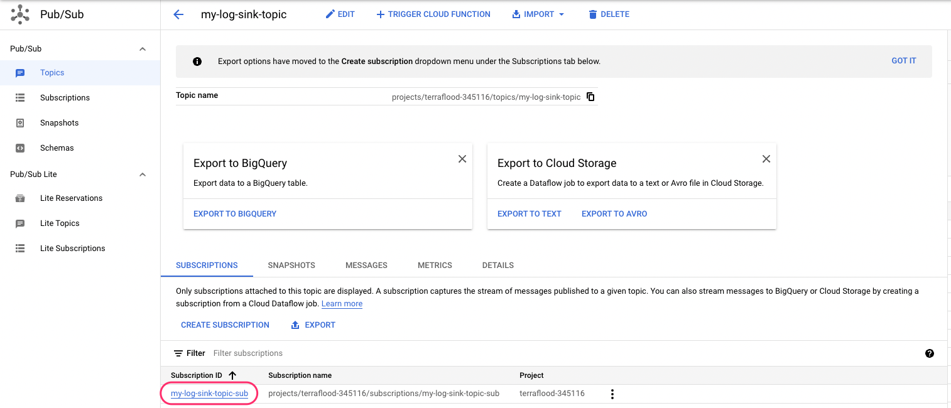Click the Lite Reservations icon
The height and width of the screenshot is (408, 951).
click(20, 198)
